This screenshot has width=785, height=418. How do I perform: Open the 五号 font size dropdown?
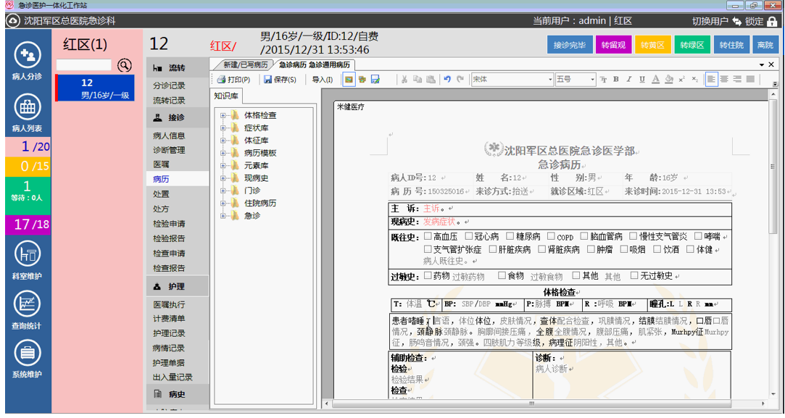pyautogui.click(x=592, y=79)
